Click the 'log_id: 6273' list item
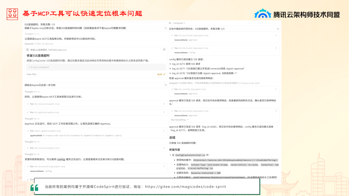The image size is (349, 196). (186, 64)
